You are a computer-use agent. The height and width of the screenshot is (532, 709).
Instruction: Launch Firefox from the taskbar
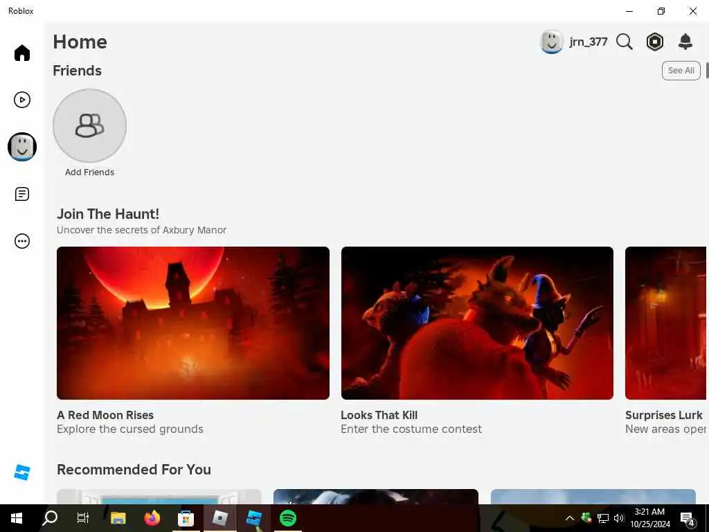pyautogui.click(x=152, y=518)
